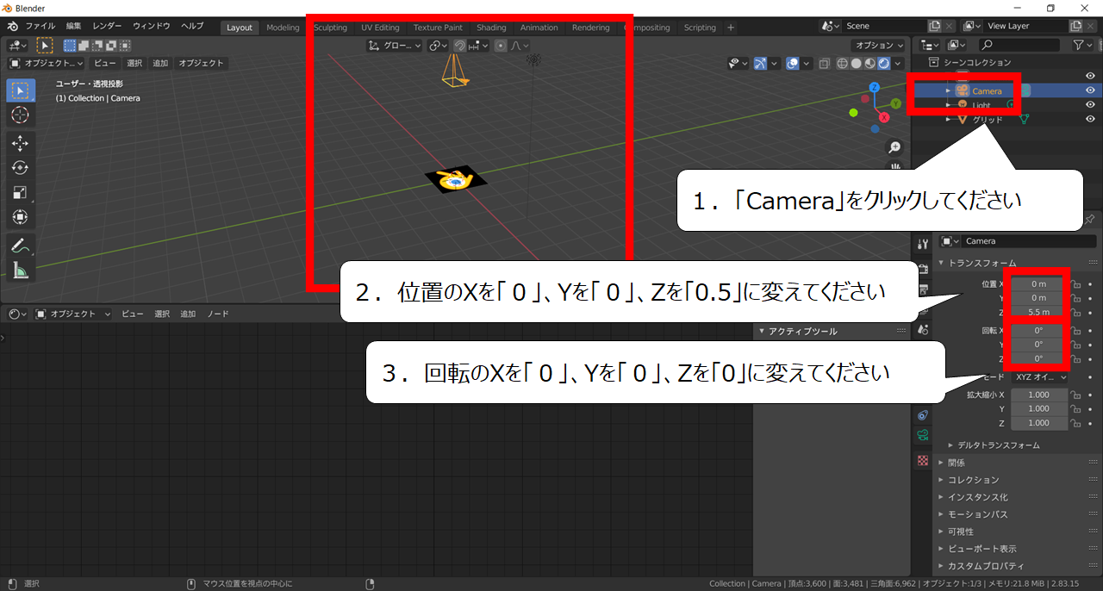Select the combined Transform tool

coord(21,218)
